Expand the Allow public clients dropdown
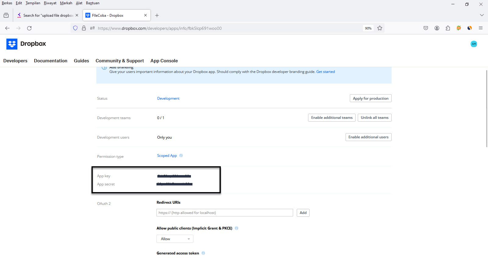 click(175, 239)
